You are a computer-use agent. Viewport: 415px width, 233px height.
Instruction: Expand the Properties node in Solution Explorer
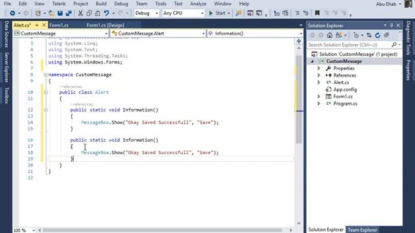[x=319, y=69]
